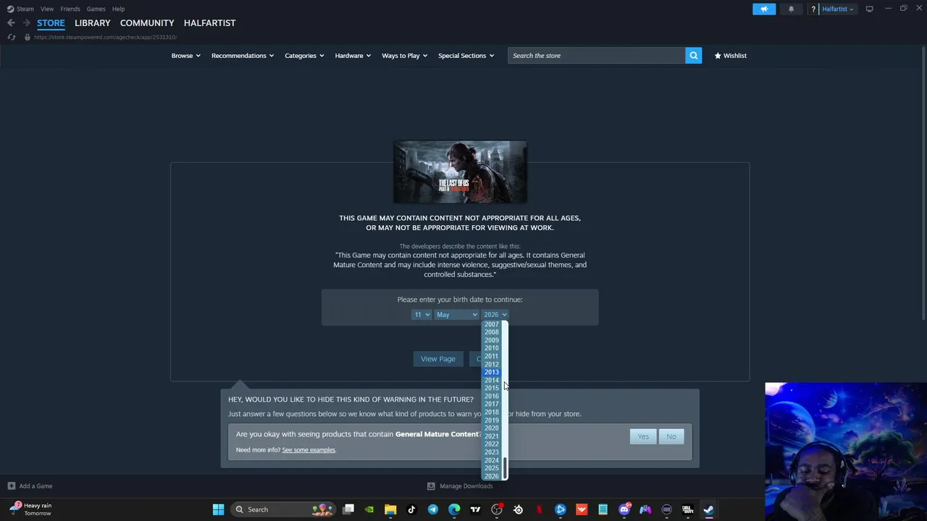Select year 2022 in the list
Screen dimensions: 927x521
coord(492,444)
